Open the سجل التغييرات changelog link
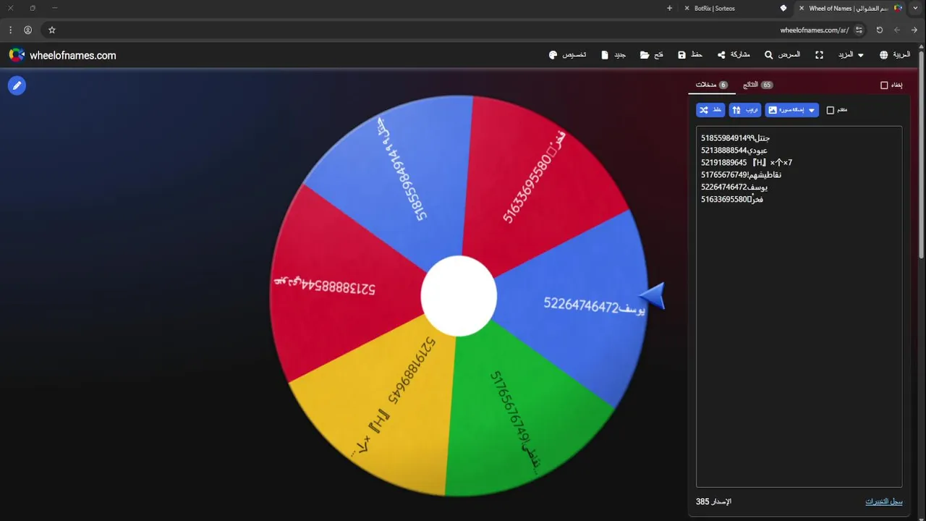926x521 pixels. [884, 501]
